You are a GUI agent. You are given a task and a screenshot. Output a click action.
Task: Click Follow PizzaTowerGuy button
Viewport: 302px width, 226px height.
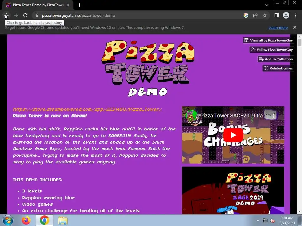pyautogui.click(x=272, y=49)
